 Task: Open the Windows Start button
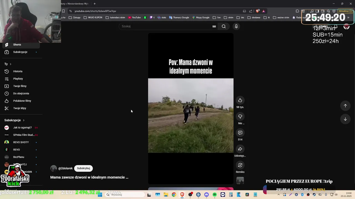tap(100, 195)
